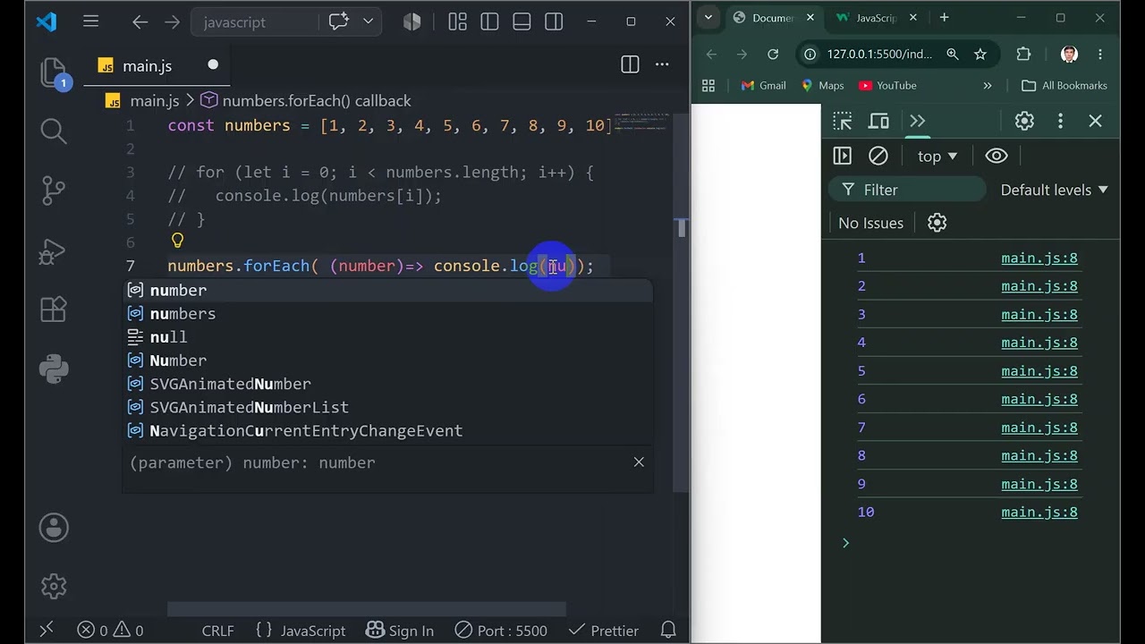Clear the DevTools console
The width and height of the screenshot is (1145, 644).
(878, 156)
